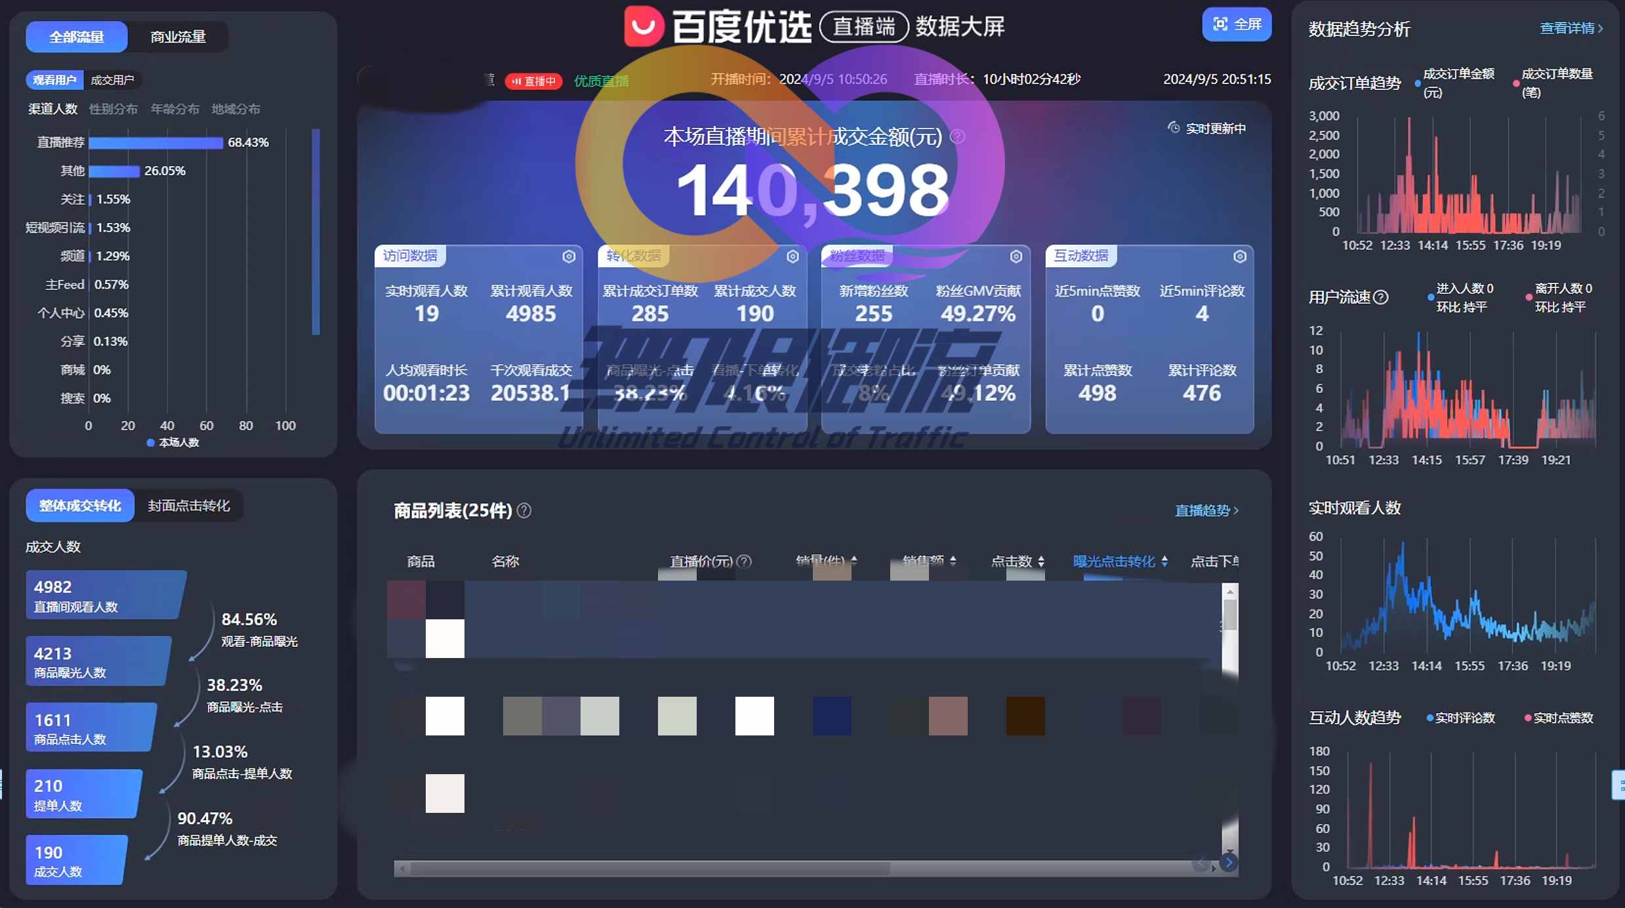Open settings icon on 粉丝数据 card
This screenshot has width=1625, height=908.
pyautogui.click(x=1016, y=257)
